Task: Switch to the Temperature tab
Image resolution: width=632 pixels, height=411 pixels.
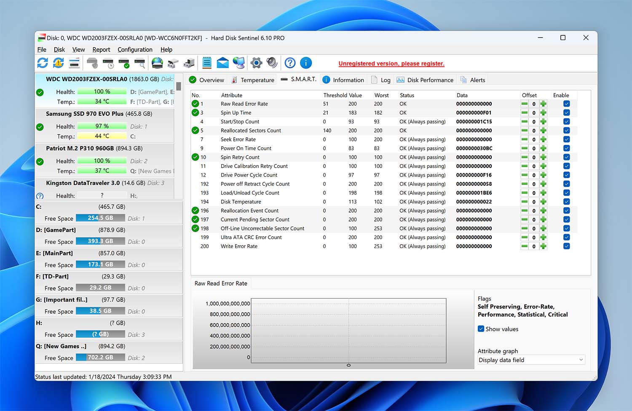Action: point(252,80)
